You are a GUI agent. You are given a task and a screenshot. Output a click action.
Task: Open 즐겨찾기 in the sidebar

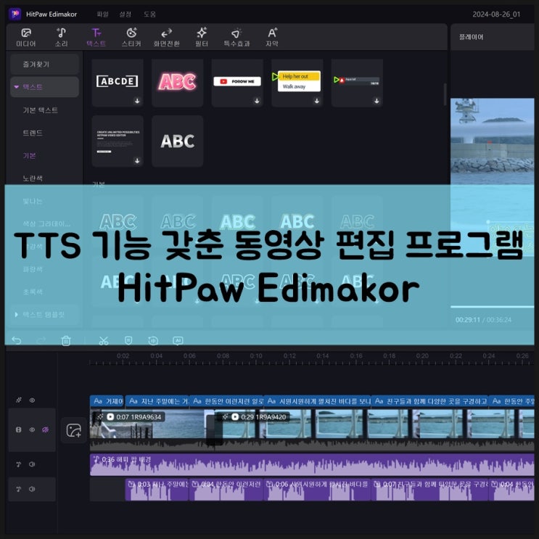click(45, 65)
